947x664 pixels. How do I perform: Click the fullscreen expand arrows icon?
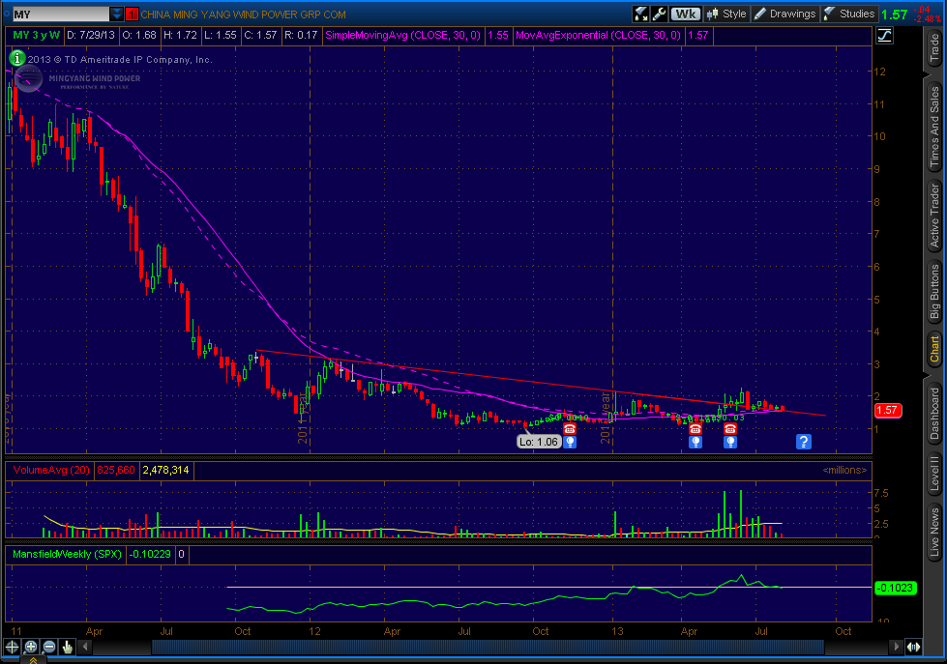[x=641, y=14]
